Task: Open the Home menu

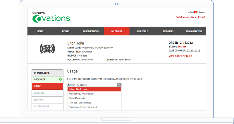Action: (x=40, y=31)
